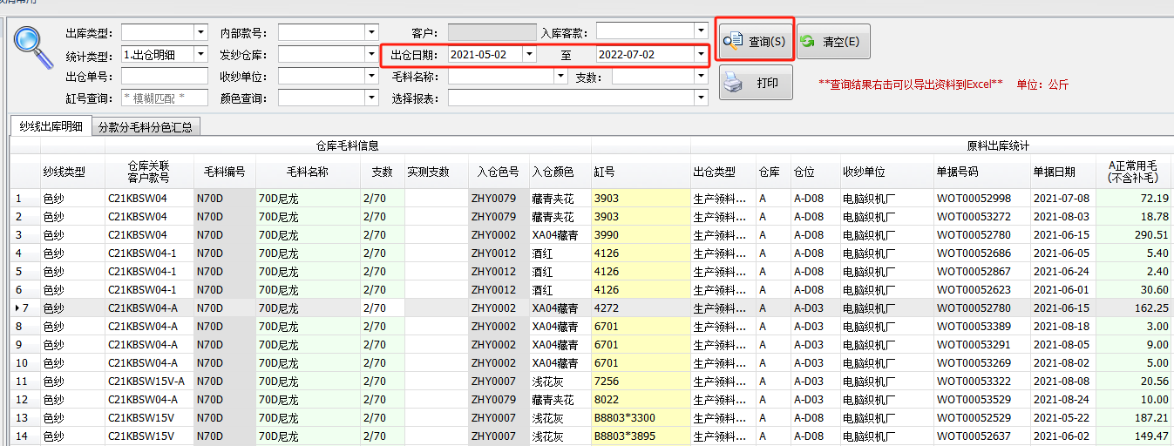
Task: Click cell WOT00053272
Action: (x=981, y=216)
